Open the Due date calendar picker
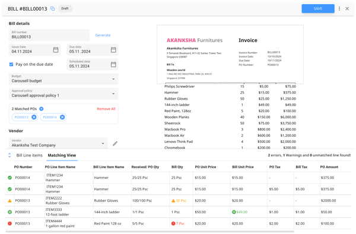The image size is (356, 234). (113, 50)
